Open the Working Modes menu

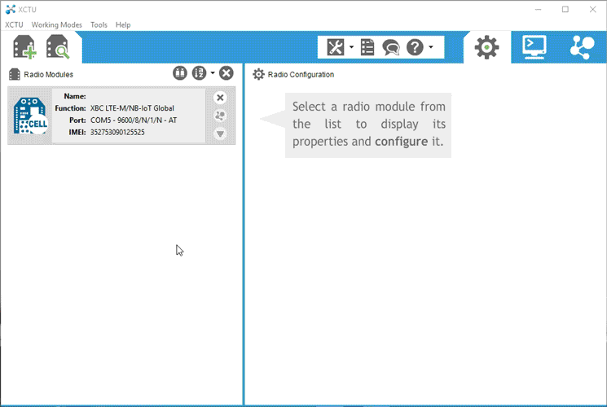[56, 24]
